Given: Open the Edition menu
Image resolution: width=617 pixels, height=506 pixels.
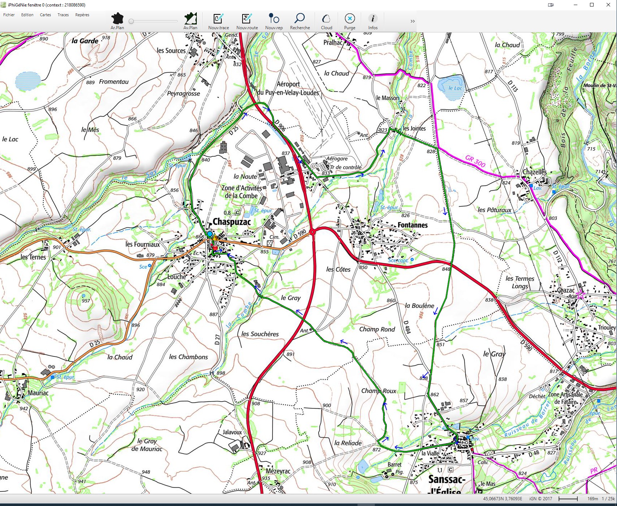Looking at the screenshot, I should click(27, 15).
